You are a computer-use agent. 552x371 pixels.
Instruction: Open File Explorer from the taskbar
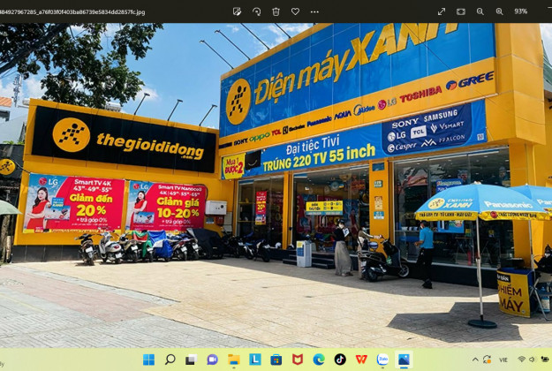point(234,360)
